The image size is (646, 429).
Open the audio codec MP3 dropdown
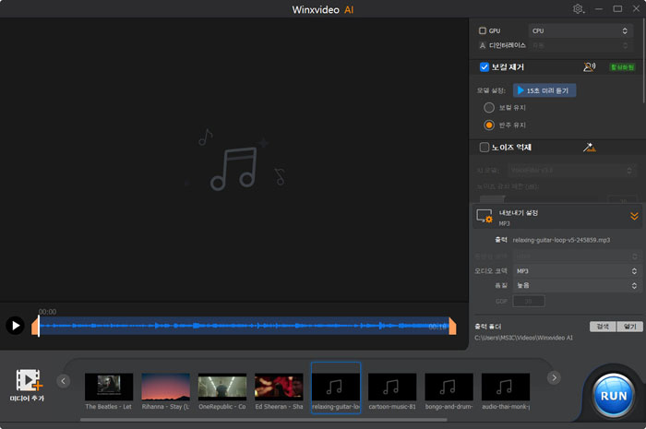[x=576, y=271]
